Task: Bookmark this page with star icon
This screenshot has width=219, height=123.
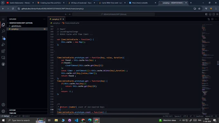Action: click(199, 9)
